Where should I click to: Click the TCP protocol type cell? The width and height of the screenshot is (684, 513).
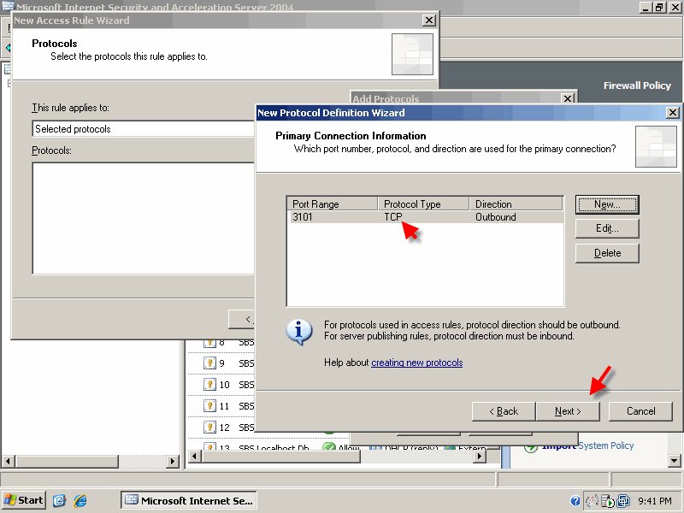pyautogui.click(x=393, y=217)
